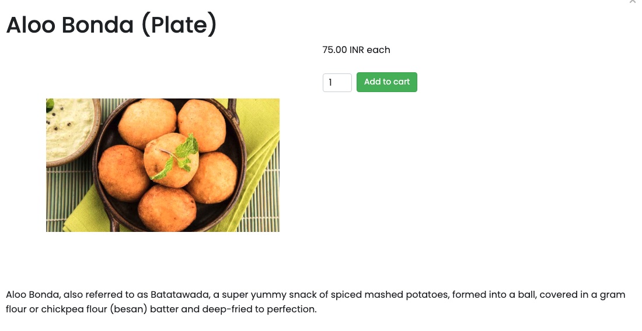Click the word (Plate) in the title
The height and width of the screenshot is (331, 642).
pos(179,26)
